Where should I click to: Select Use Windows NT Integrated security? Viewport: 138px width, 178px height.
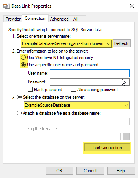point(23,58)
